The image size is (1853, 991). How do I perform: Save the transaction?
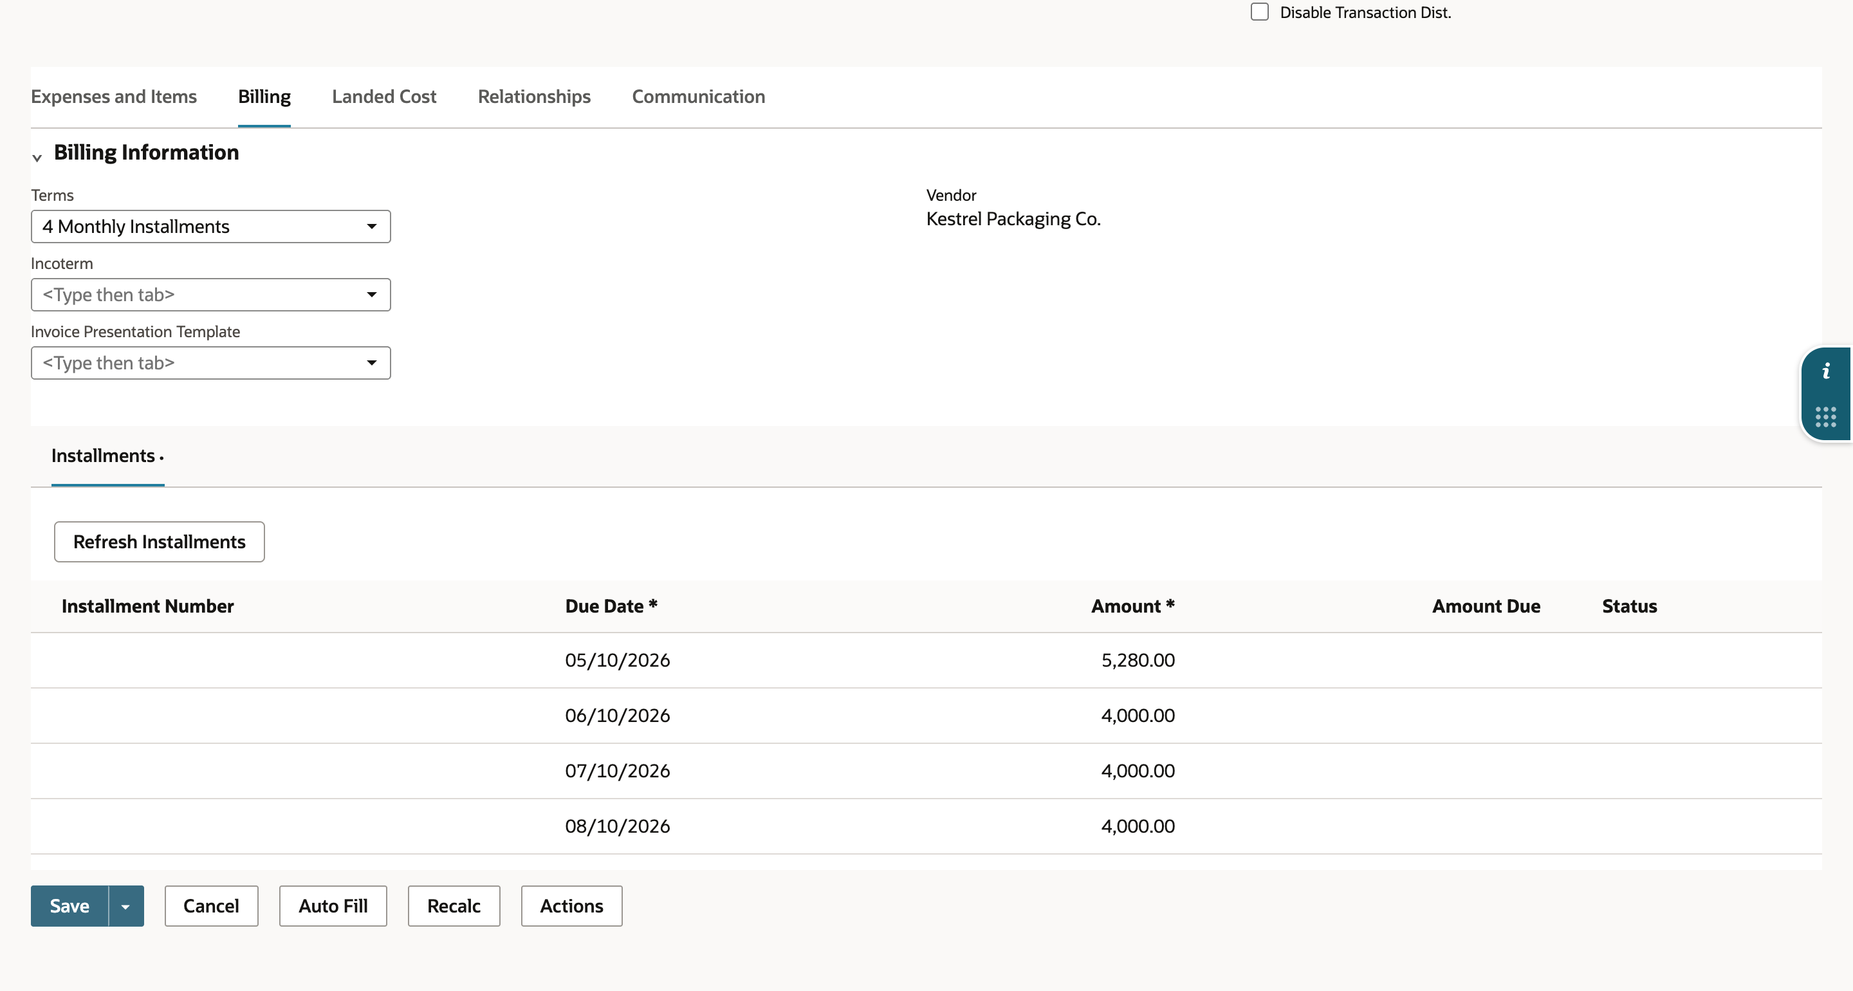(69, 906)
